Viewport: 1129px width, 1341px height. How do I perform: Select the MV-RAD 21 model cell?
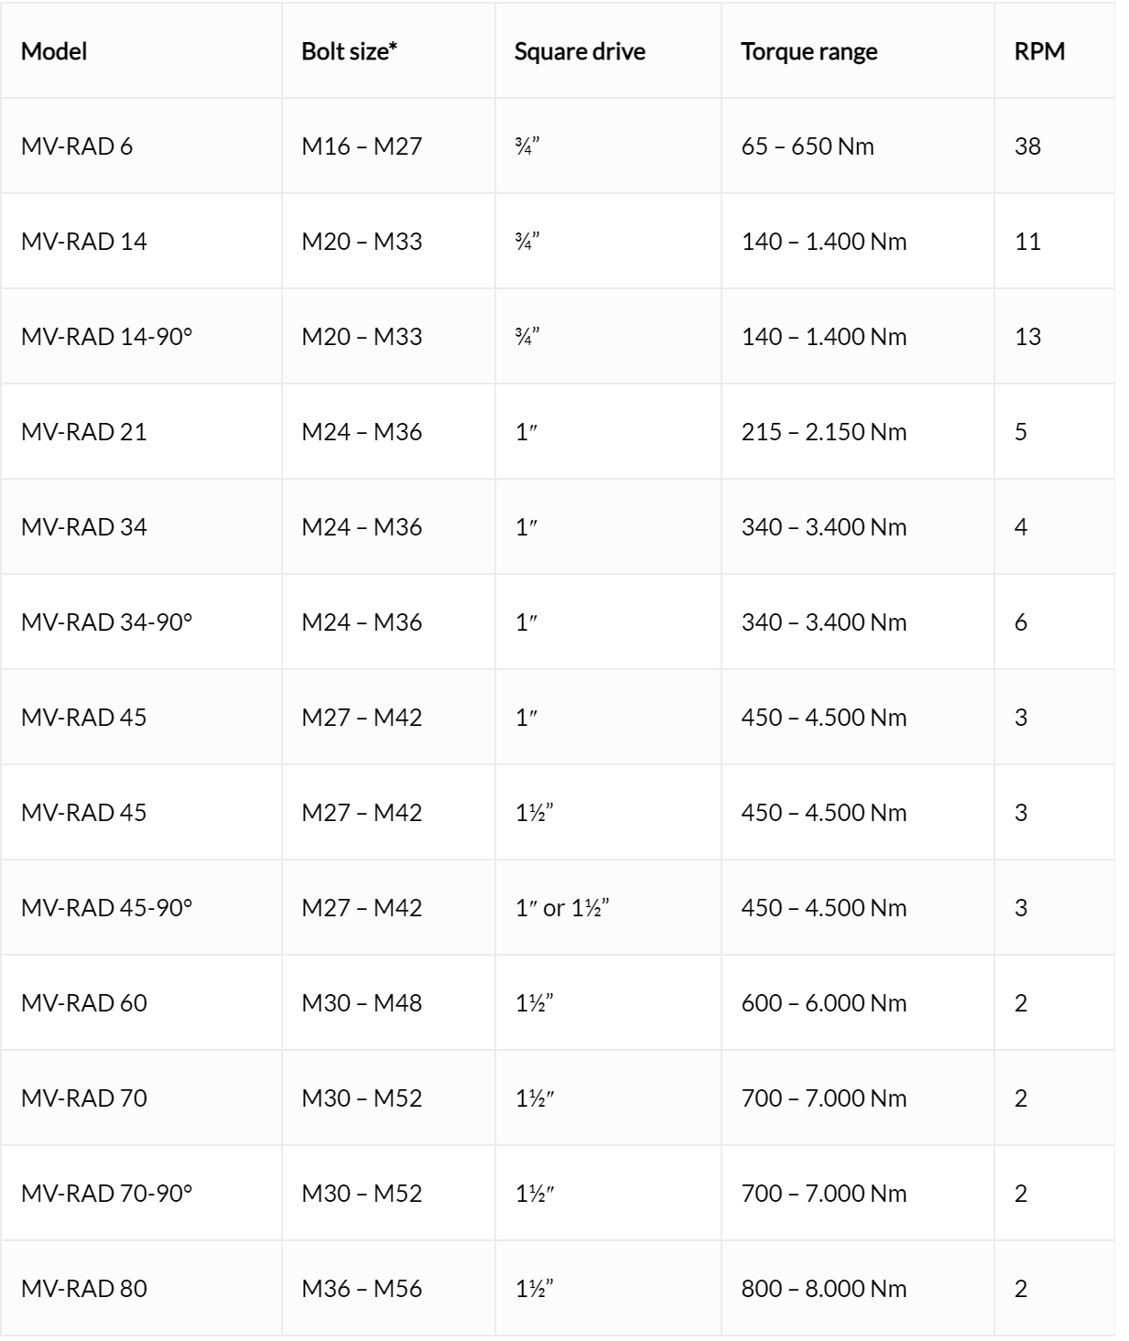141,432
